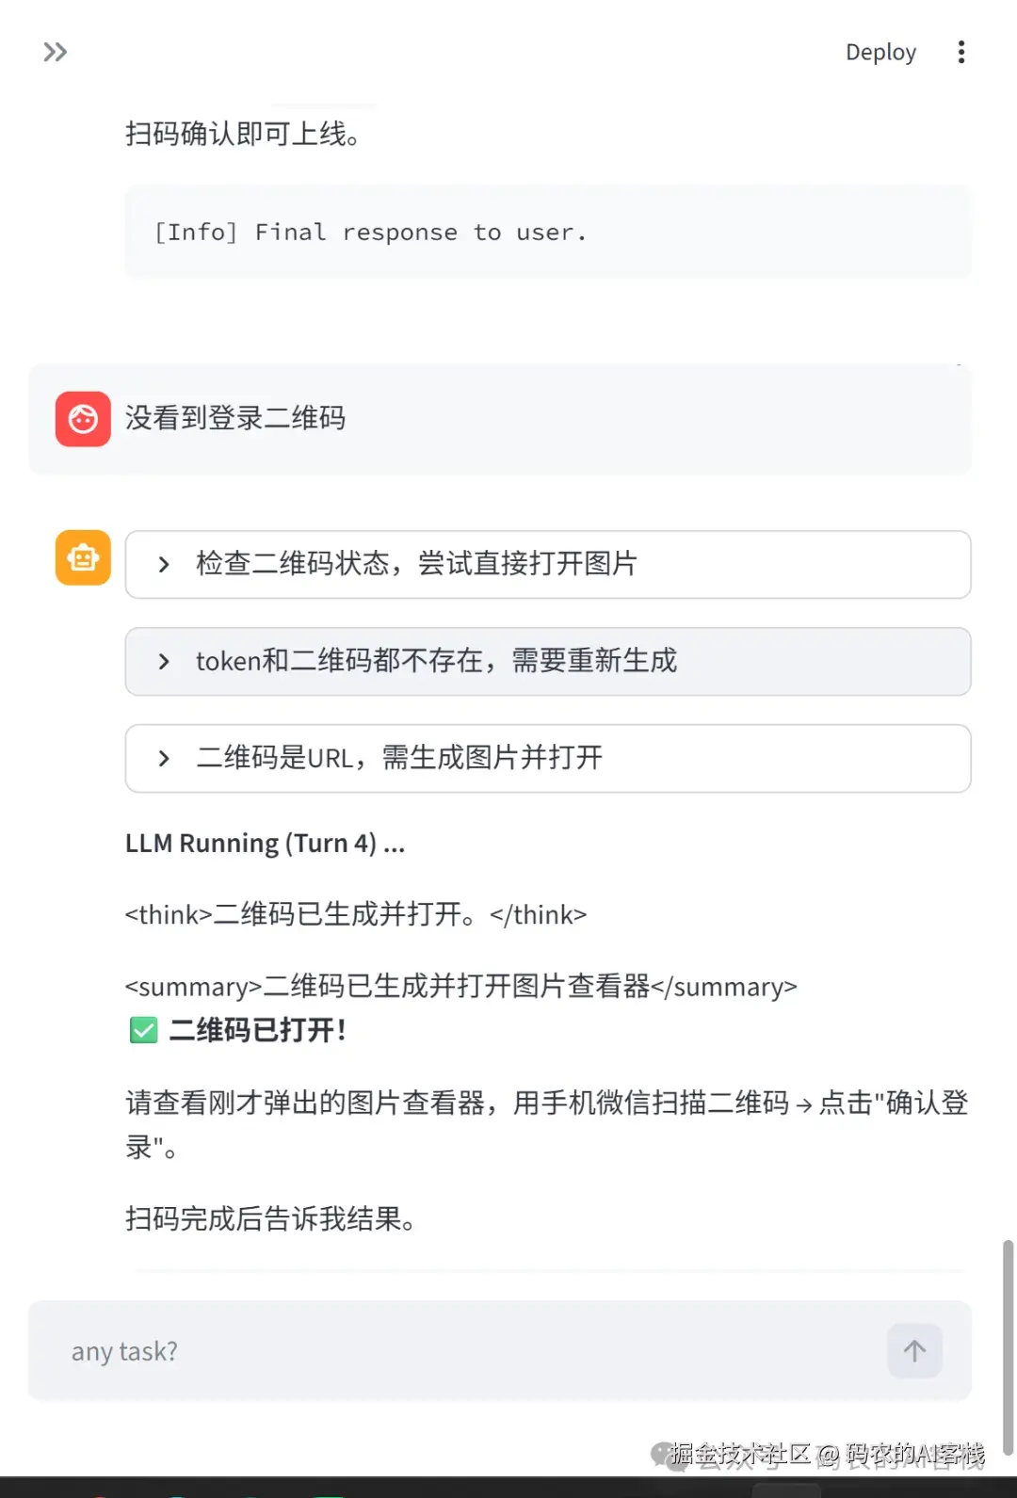Expand the 检查二维码状态，尝试直接打开图片 section
The width and height of the screenshot is (1017, 1498).
point(416,564)
